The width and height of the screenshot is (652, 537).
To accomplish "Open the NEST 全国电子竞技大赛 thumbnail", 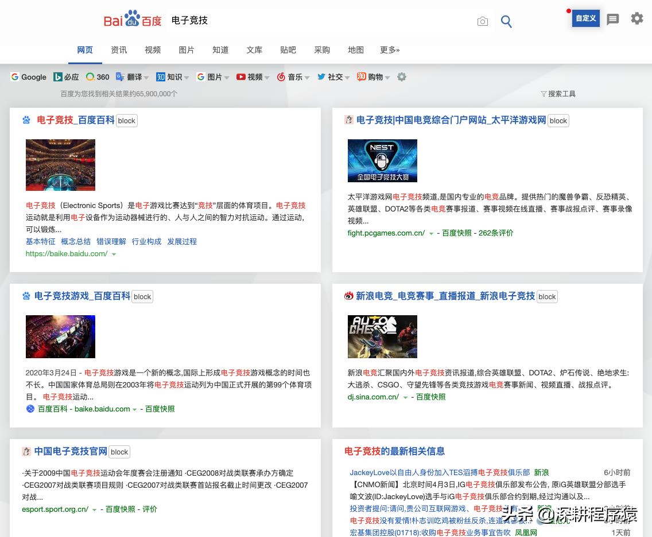I will (382, 160).
